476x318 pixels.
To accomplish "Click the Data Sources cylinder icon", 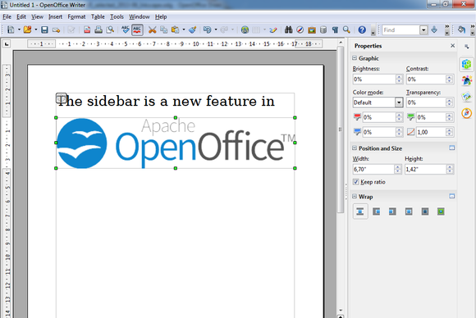I will tap(323, 30).
